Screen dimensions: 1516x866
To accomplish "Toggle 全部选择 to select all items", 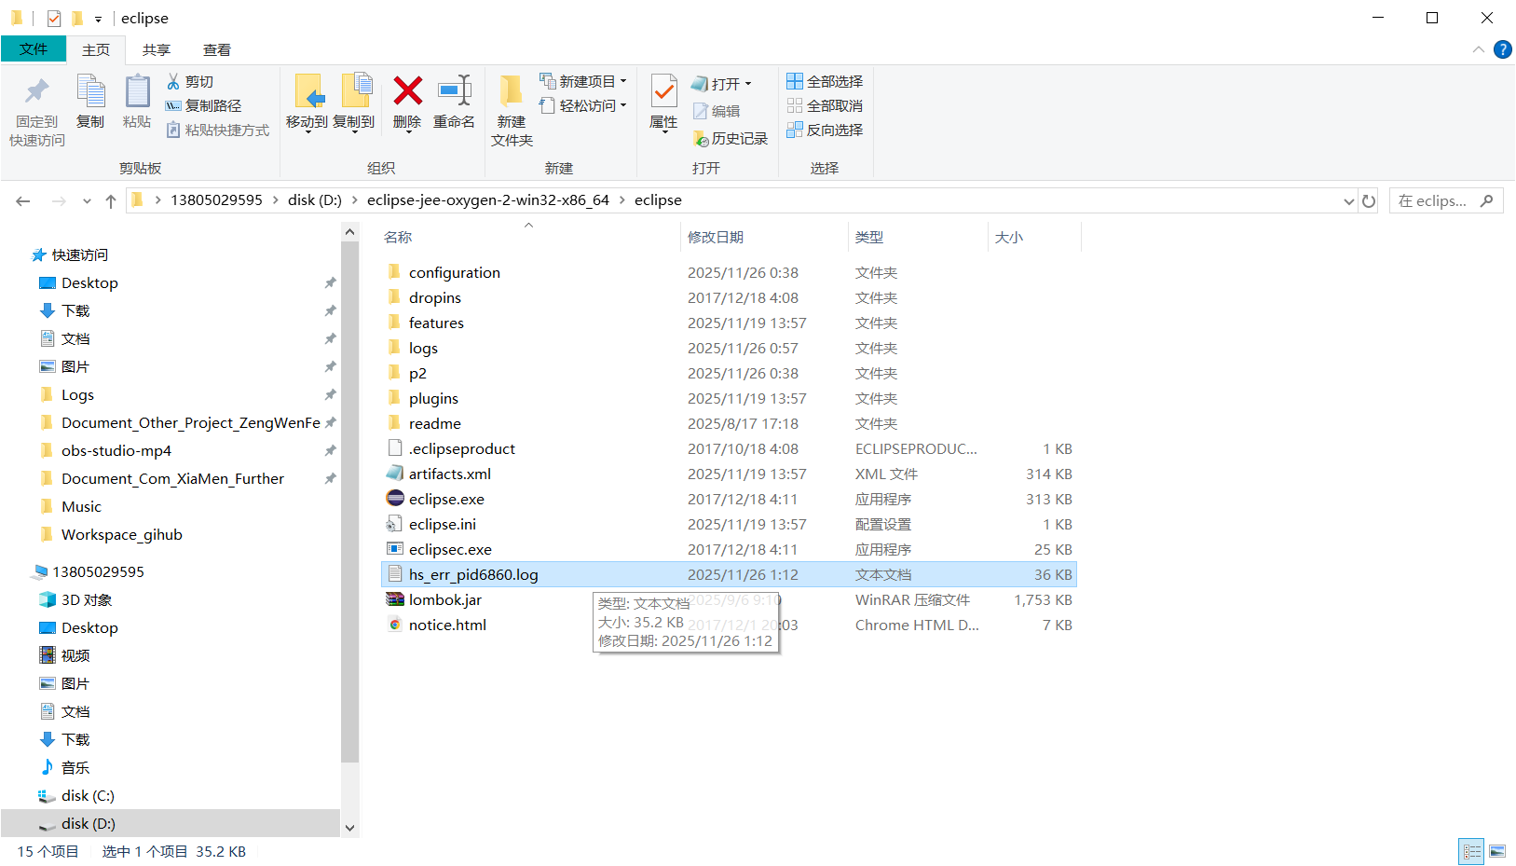I will coord(826,81).
